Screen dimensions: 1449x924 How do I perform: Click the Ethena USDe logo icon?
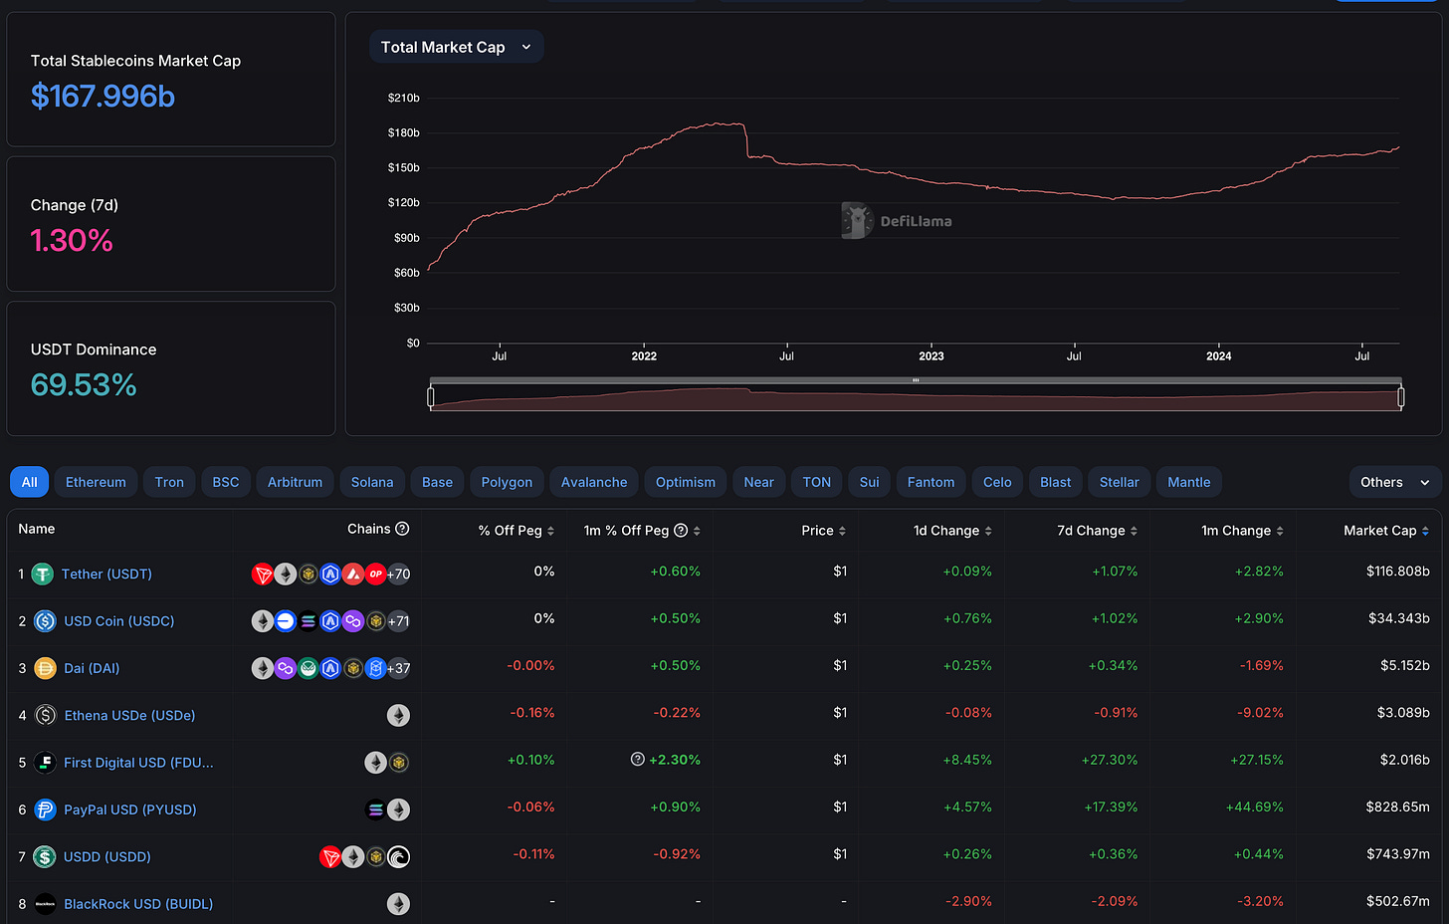(x=45, y=715)
